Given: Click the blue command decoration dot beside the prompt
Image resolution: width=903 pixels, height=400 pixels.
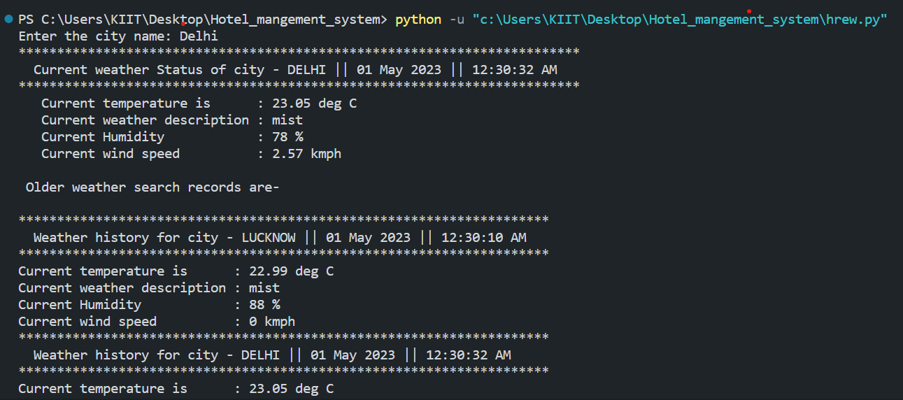Looking at the screenshot, I should [8, 20].
